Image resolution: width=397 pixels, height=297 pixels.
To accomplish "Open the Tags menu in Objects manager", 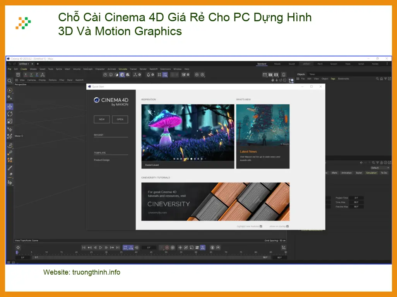I will click(x=333, y=79).
